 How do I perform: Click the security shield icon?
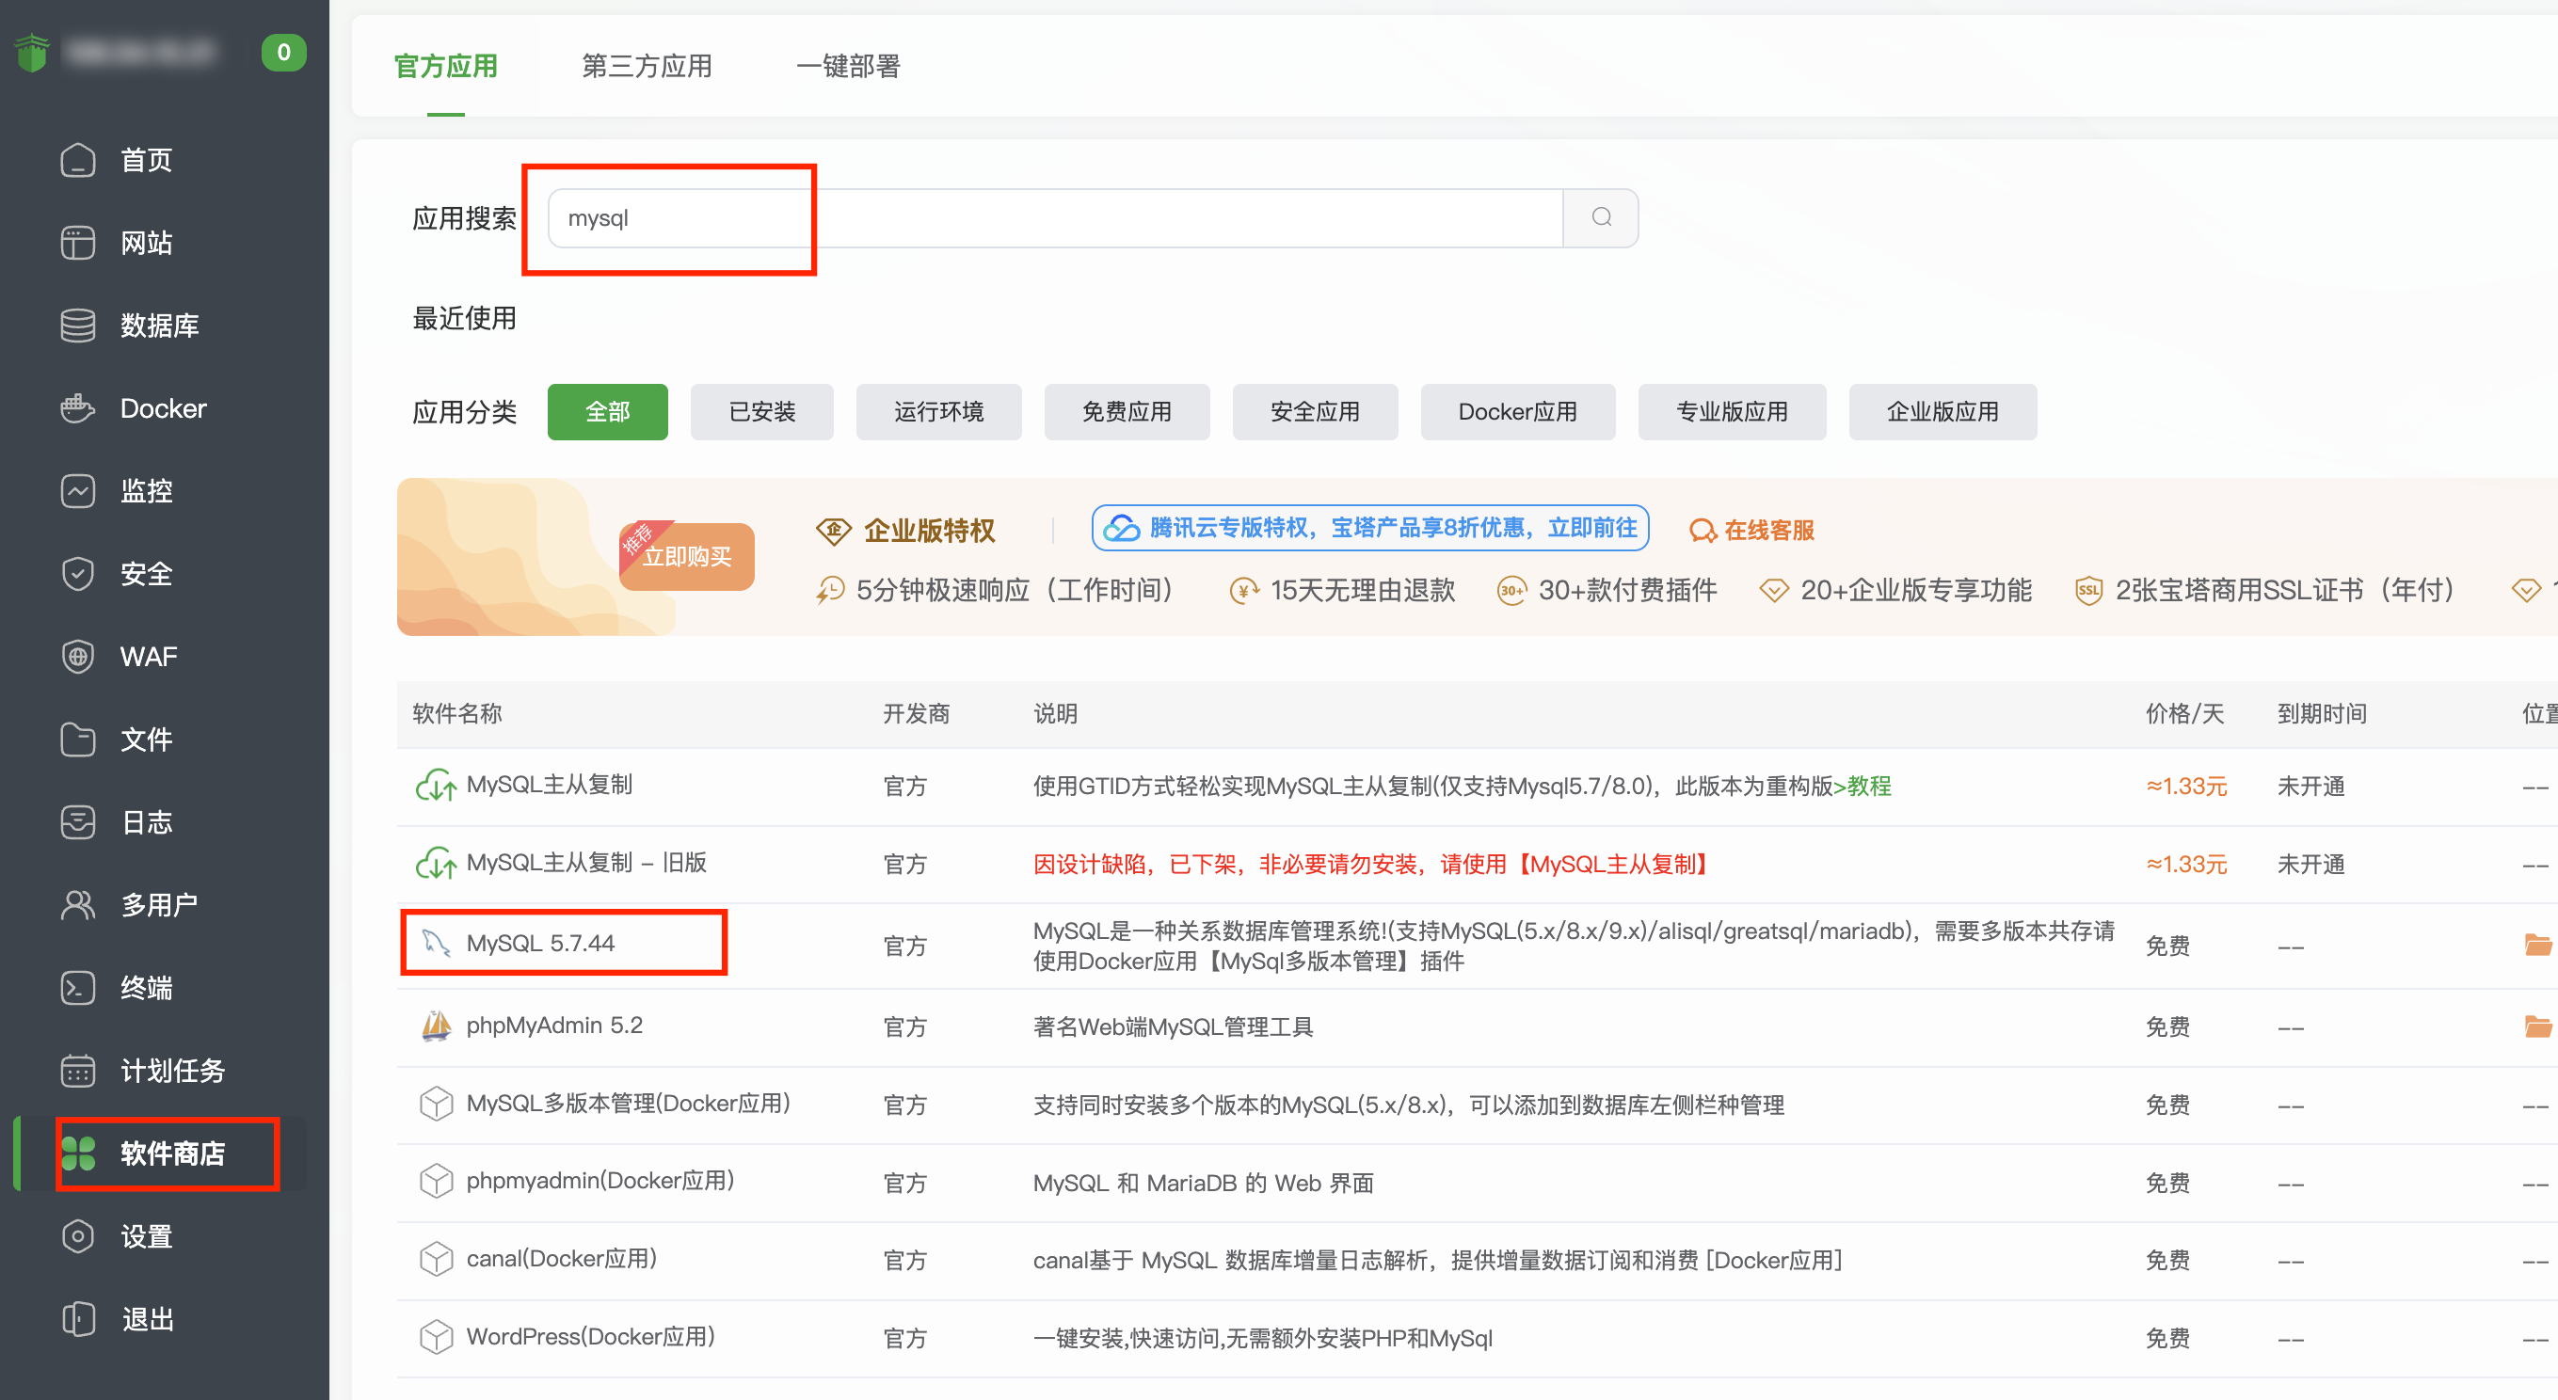tap(77, 574)
